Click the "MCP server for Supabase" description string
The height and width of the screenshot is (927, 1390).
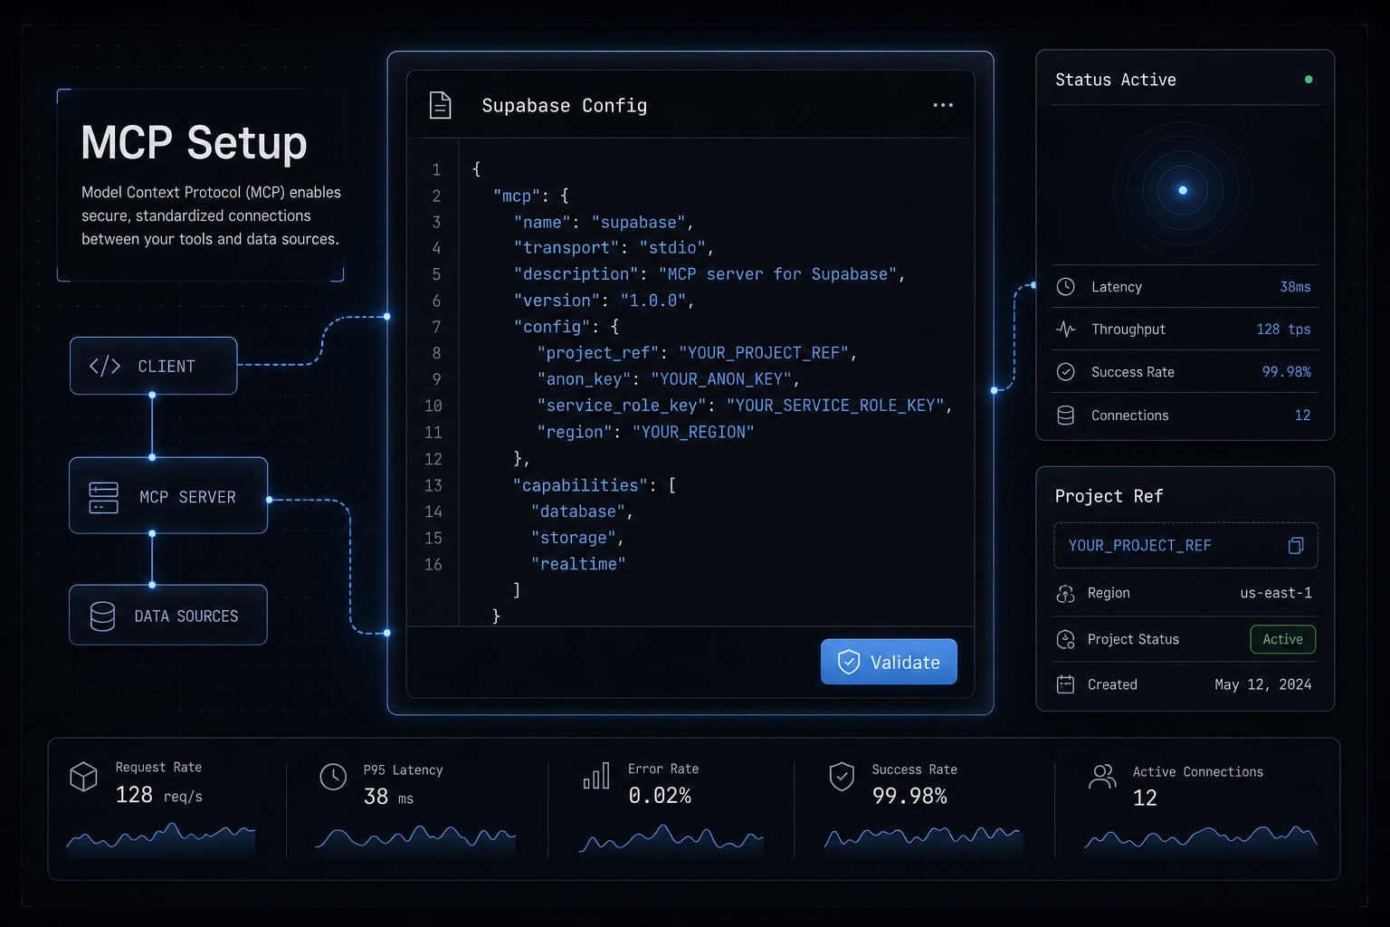778,274
